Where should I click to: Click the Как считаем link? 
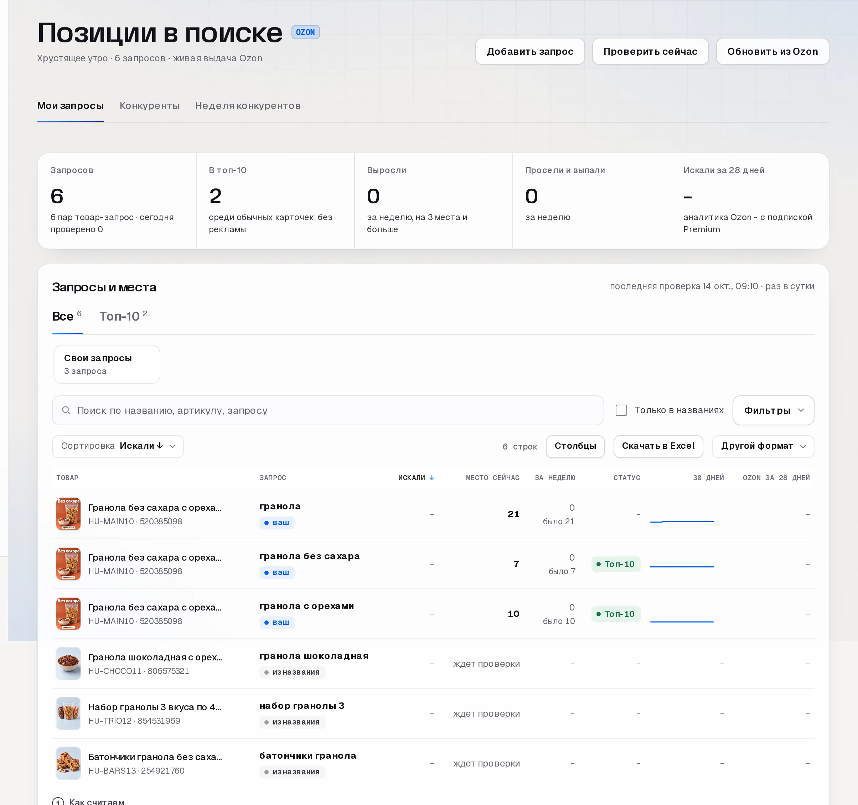click(97, 801)
